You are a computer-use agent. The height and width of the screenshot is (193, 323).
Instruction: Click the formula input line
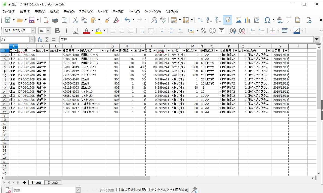[187, 40]
